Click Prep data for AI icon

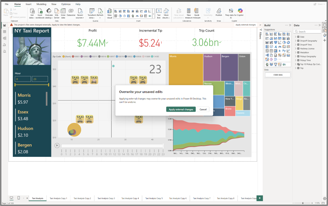click(x=231, y=11)
